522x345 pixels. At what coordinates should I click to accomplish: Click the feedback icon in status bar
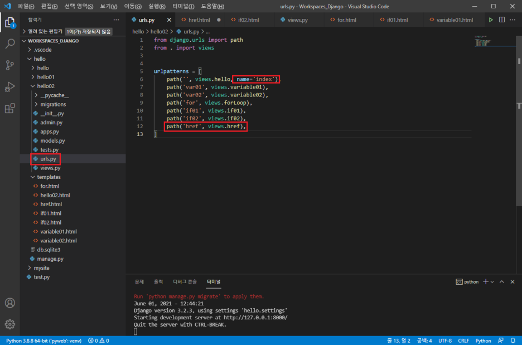[501, 341]
